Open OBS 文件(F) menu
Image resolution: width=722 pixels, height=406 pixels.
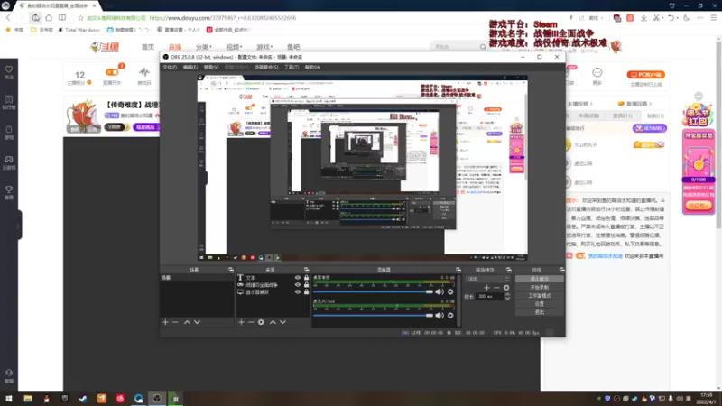(x=170, y=67)
